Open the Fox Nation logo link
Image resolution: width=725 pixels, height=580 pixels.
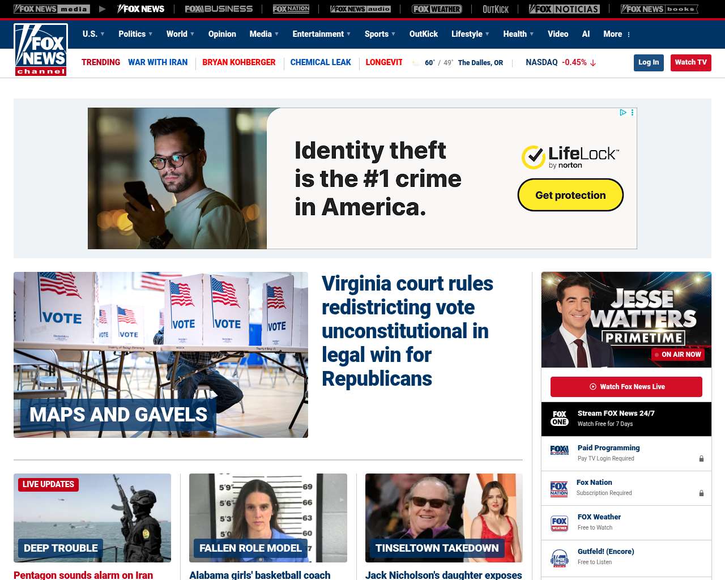tap(291, 9)
